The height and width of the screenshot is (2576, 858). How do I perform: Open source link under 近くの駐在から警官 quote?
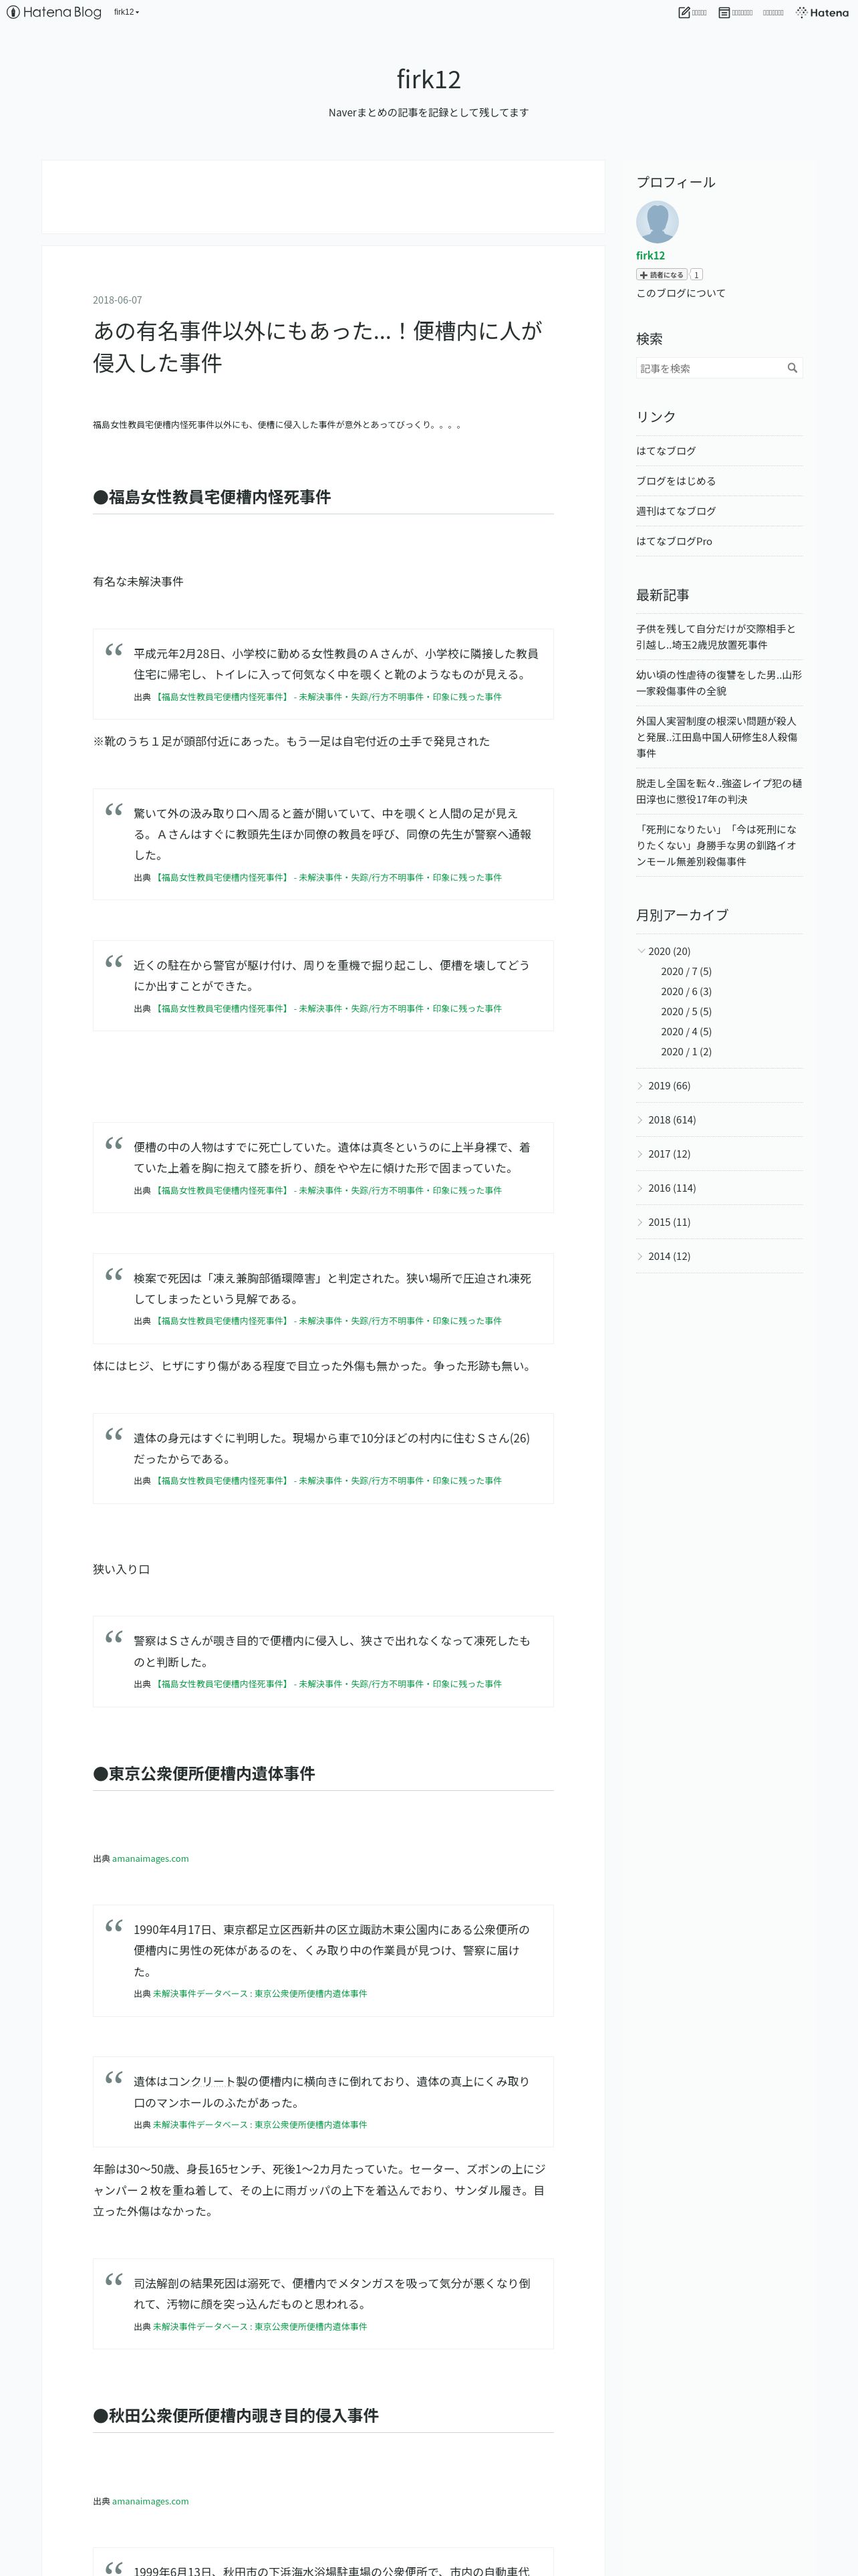coord(327,1008)
